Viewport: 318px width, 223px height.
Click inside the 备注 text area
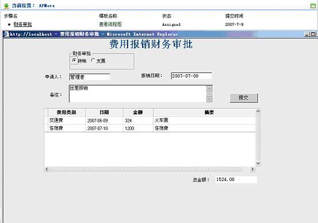[x=137, y=94]
